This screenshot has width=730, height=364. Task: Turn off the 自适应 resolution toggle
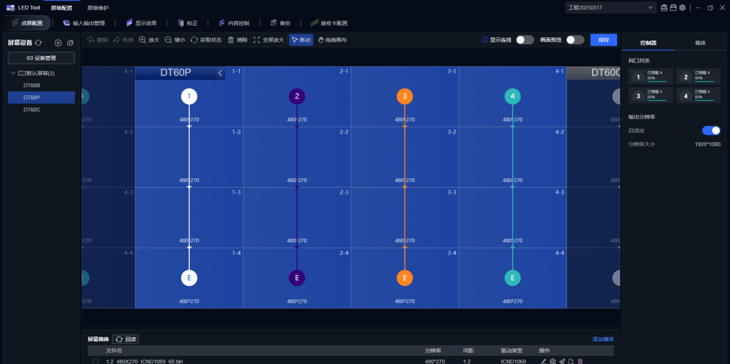[711, 130]
